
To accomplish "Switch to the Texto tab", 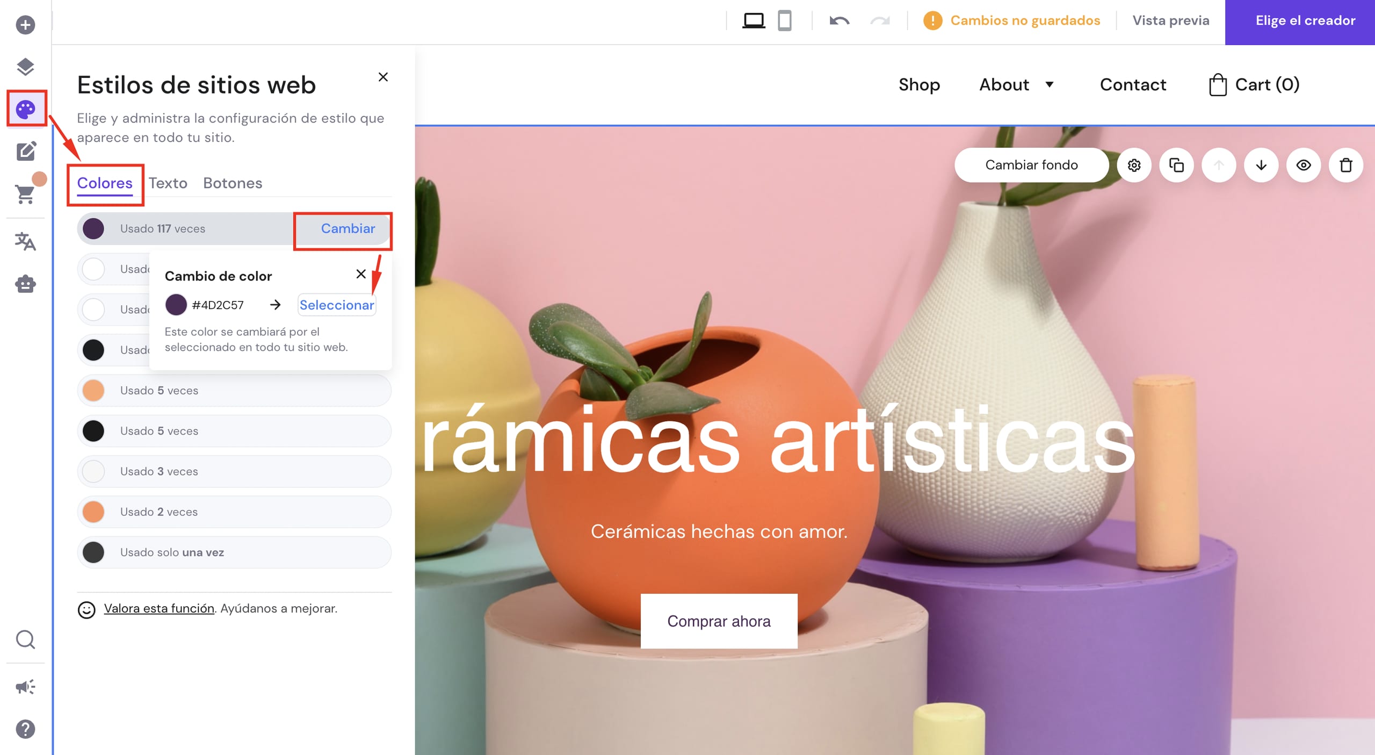I will [168, 183].
